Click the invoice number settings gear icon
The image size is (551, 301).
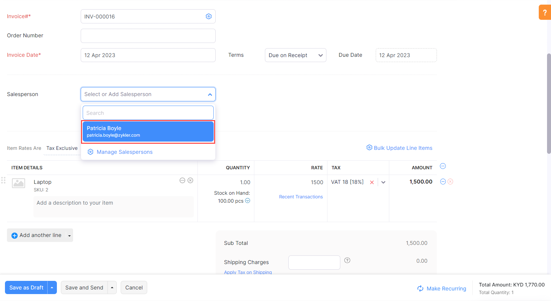click(208, 17)
